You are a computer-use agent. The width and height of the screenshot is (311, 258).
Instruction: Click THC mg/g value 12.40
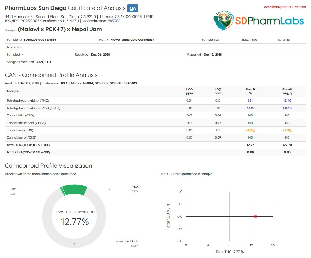coord(287,101)
